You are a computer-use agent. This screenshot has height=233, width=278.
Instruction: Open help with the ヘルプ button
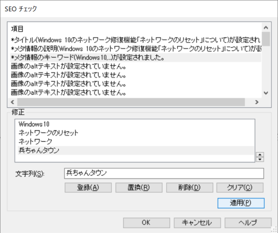click(248, 223)
